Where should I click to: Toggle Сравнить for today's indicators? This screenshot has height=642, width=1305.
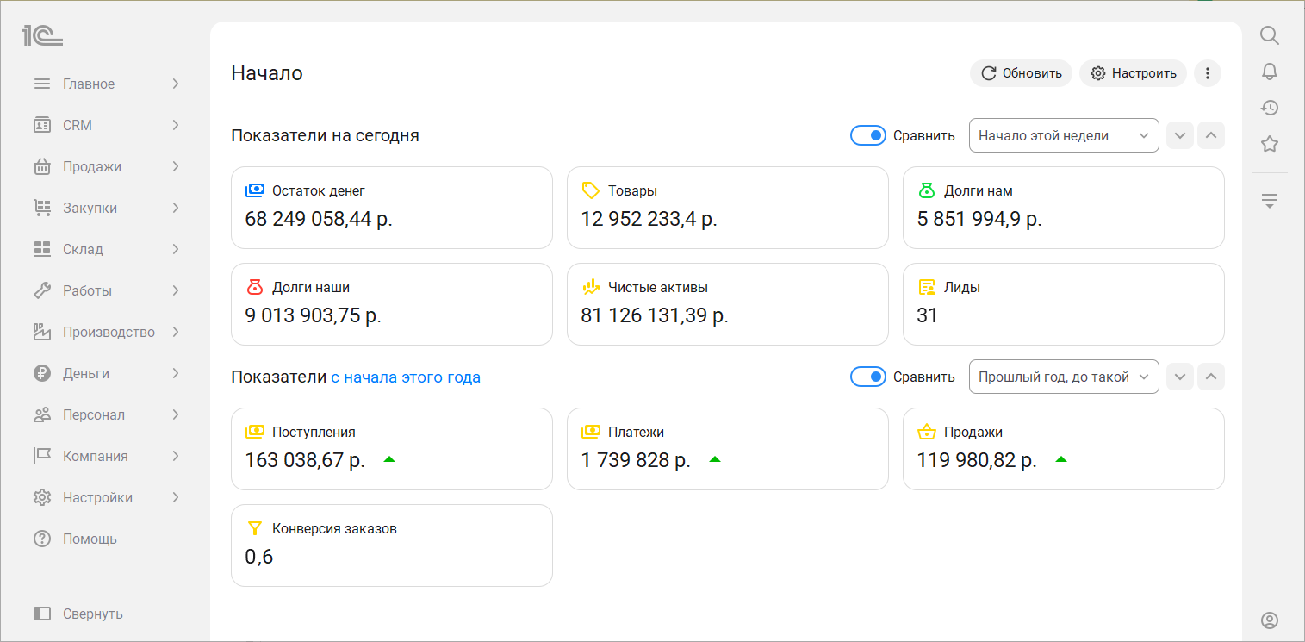(x=867, y=135)
